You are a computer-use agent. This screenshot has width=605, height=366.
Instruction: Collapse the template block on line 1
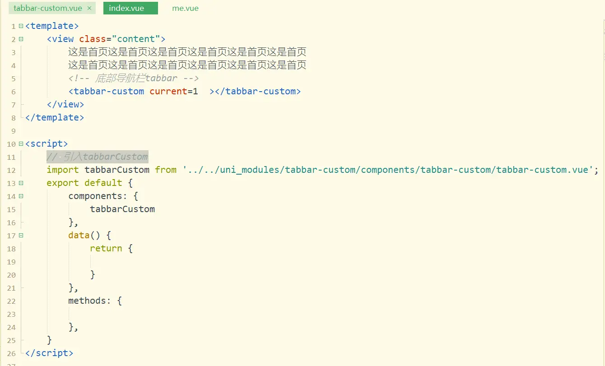(x=21, y=26)
